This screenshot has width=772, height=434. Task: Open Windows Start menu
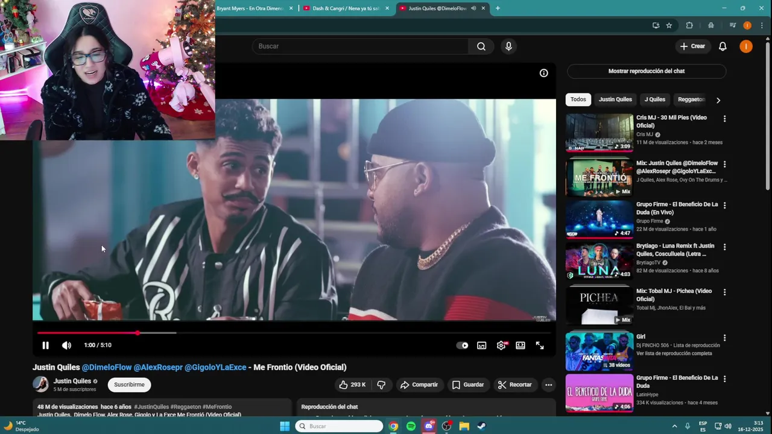[285, 426]
